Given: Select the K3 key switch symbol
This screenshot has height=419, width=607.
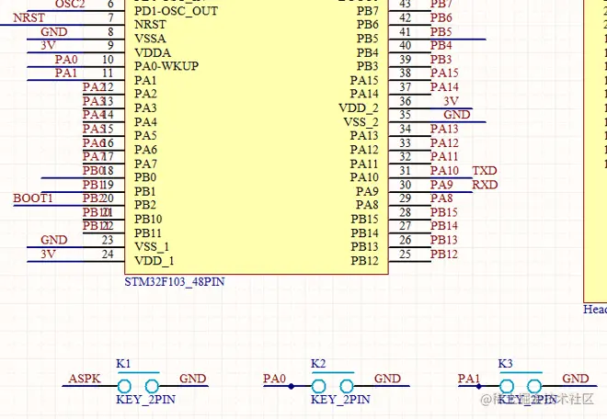Looking at the screenshot, I should click(521, 383).
